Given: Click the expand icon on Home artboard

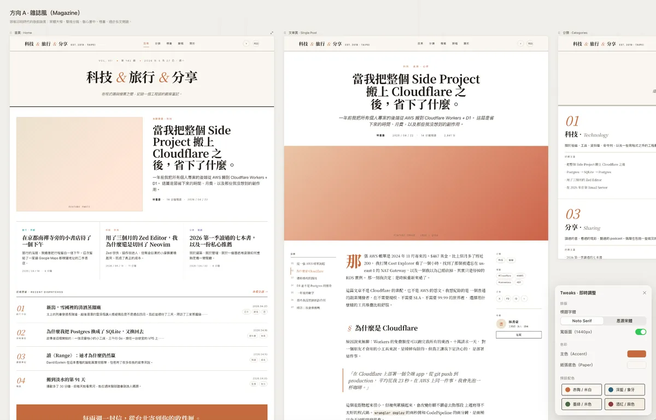Looking at the screenshot, I should coord(272,33).
